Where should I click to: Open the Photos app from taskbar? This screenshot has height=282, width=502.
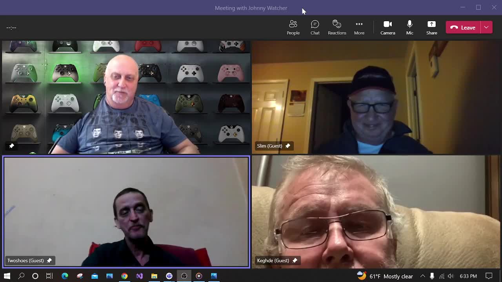click(214, 276)
